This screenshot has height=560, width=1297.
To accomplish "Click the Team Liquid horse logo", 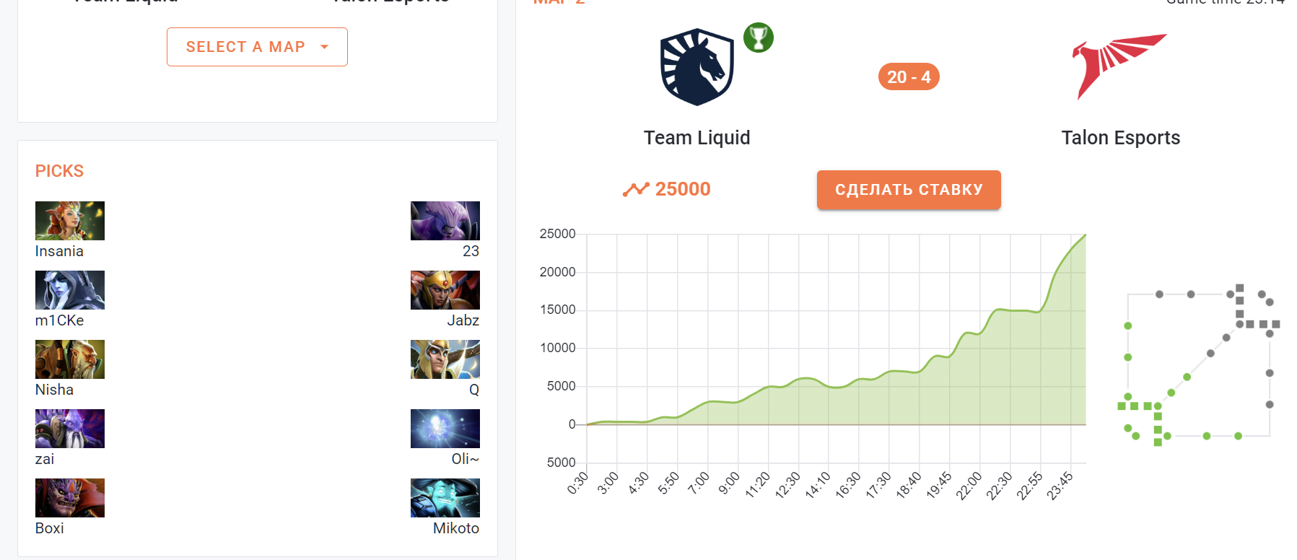I will tap(696, 67).
